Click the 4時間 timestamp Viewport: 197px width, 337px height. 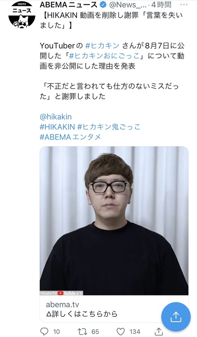(161, 5)
